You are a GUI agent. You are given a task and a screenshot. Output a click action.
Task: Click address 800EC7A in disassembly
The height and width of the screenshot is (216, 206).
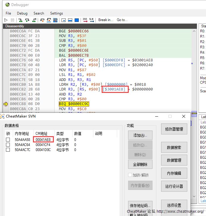tap(18, 70)
